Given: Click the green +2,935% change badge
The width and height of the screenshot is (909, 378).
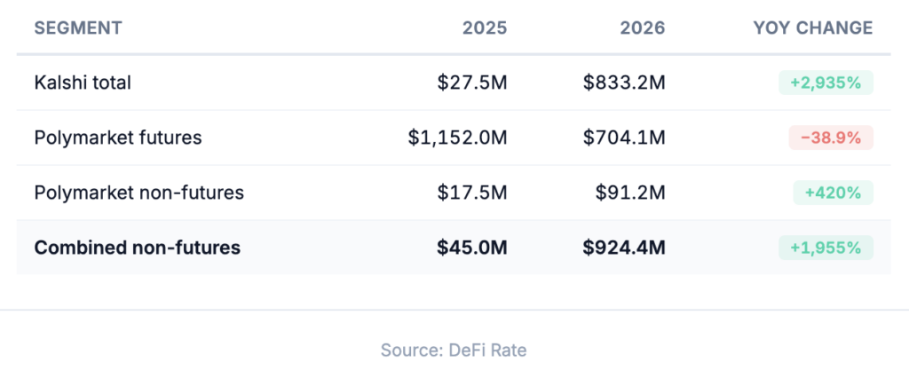Looking at the screenshot, I should tap(826, 83).
